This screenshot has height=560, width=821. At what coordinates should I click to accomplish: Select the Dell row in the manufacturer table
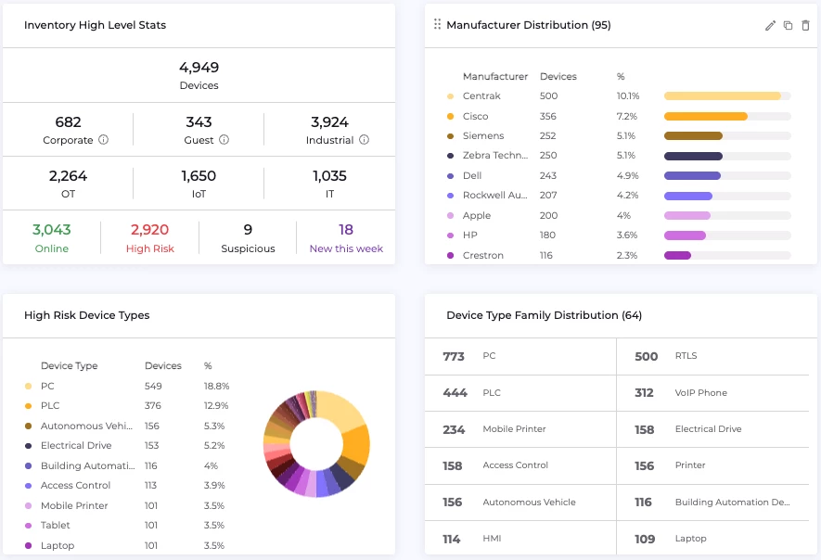coord(557,175)
